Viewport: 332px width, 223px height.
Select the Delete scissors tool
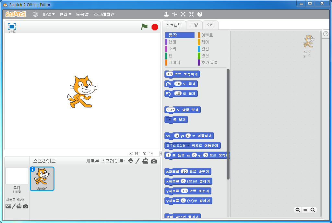click(174, 14)
